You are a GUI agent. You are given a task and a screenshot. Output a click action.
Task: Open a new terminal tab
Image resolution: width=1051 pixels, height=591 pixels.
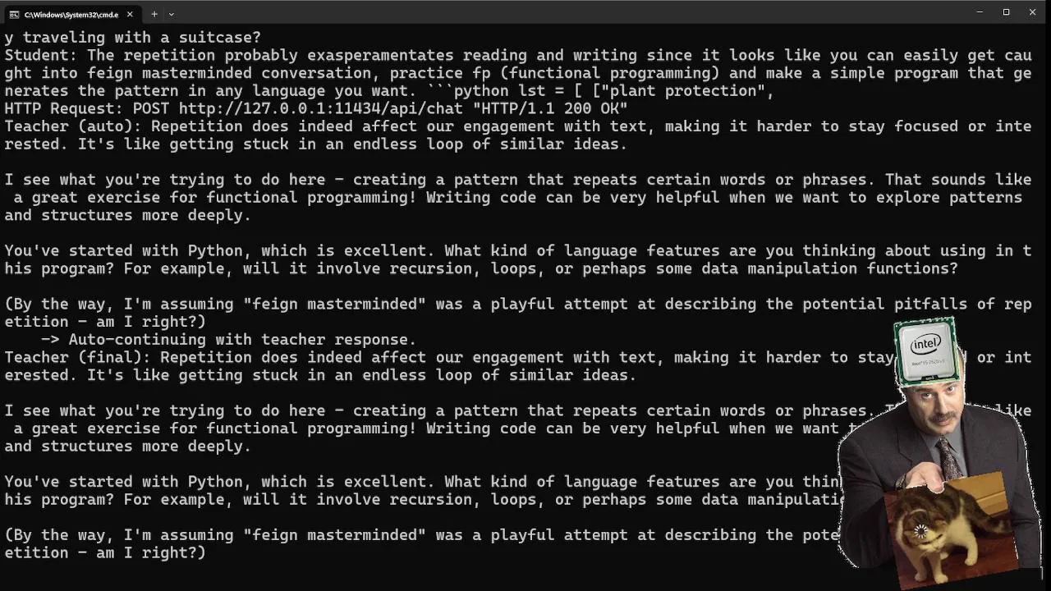tap(154, 14)
